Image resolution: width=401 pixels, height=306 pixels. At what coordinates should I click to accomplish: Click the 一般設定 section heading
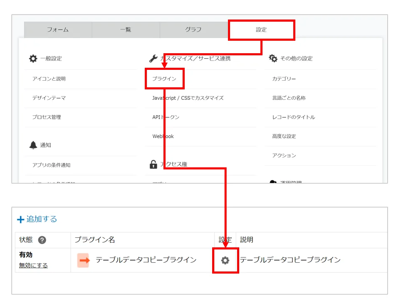point(51,59)
